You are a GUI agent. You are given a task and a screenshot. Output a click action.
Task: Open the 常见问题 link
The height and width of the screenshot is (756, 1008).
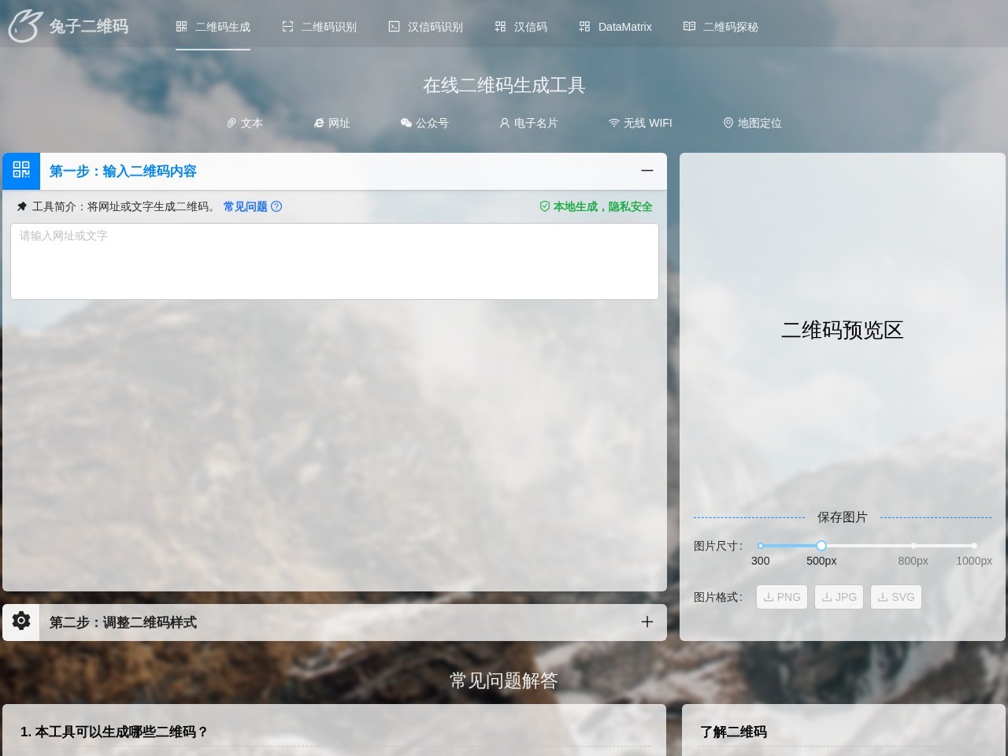pos(244,206)
